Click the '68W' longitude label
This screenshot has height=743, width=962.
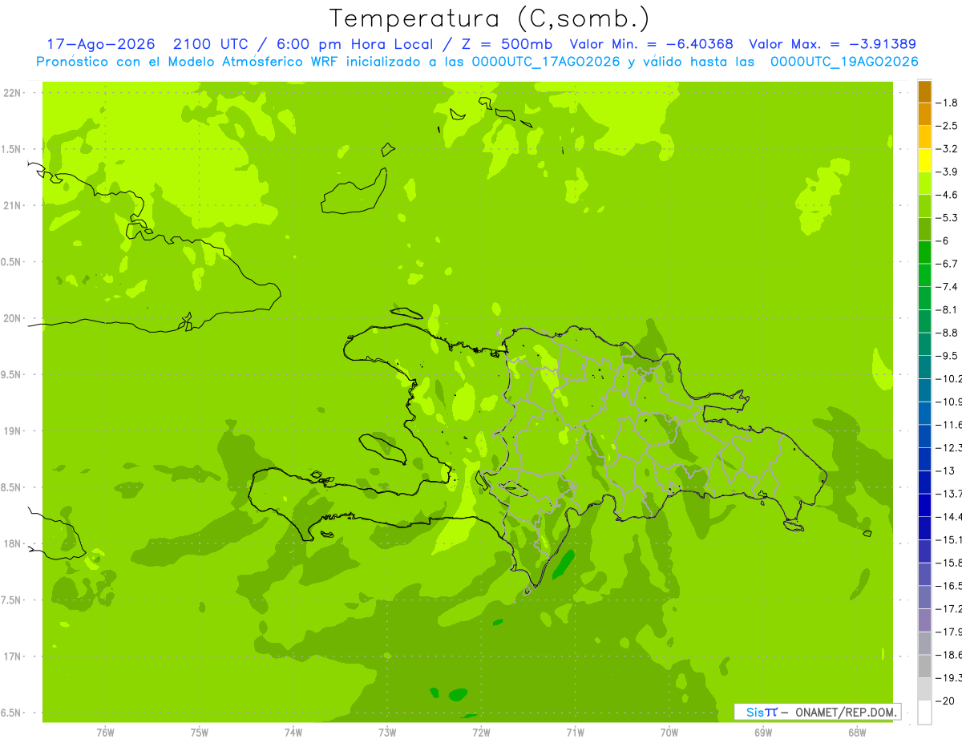[857, 733]
